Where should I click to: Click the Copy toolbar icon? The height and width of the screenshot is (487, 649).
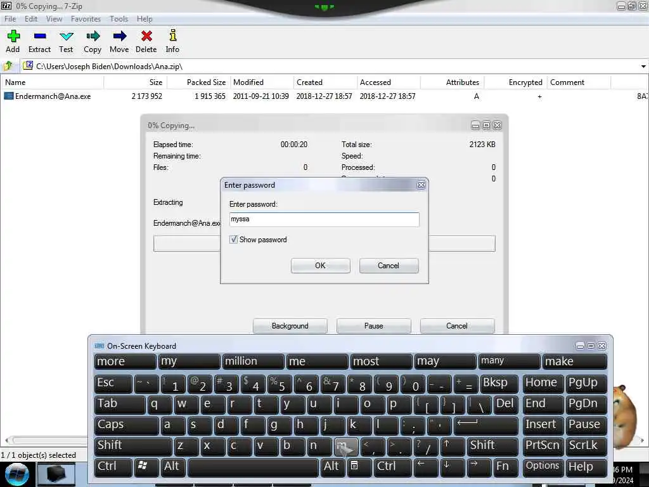pyautogui.click(x=93, y=36)
